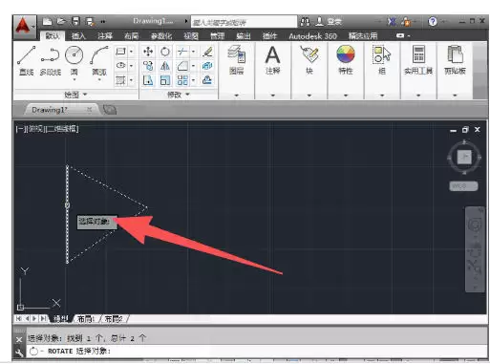Select the Rectangle draw tool icon
This screenshot has height=364, width=490.
point(121,52)
